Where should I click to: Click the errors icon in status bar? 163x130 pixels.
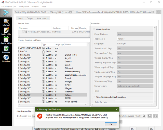coord(97,129)
